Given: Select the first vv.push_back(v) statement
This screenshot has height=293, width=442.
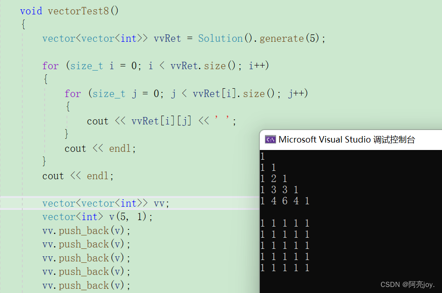Looking at the screenshot, I should [85, 230].
